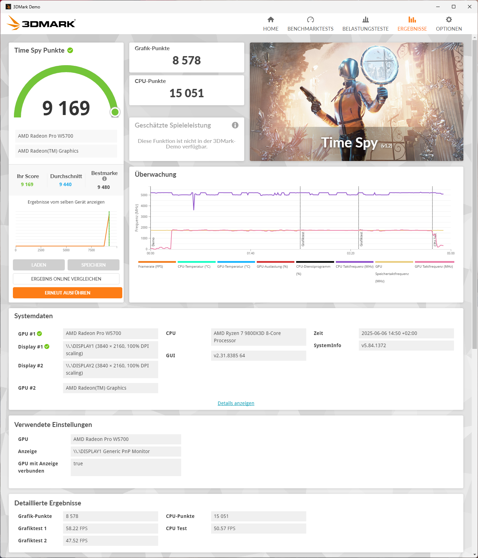Click the Optionen gear icon

(449, 20)
